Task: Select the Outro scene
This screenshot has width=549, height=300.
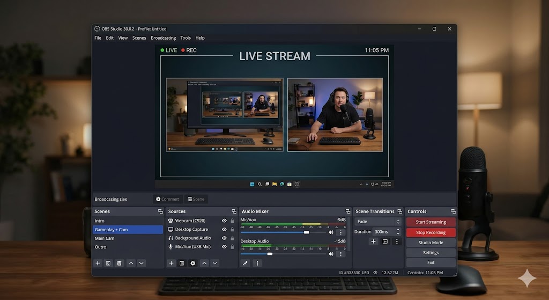Action: pyautogui.click(x=128, y=247)
